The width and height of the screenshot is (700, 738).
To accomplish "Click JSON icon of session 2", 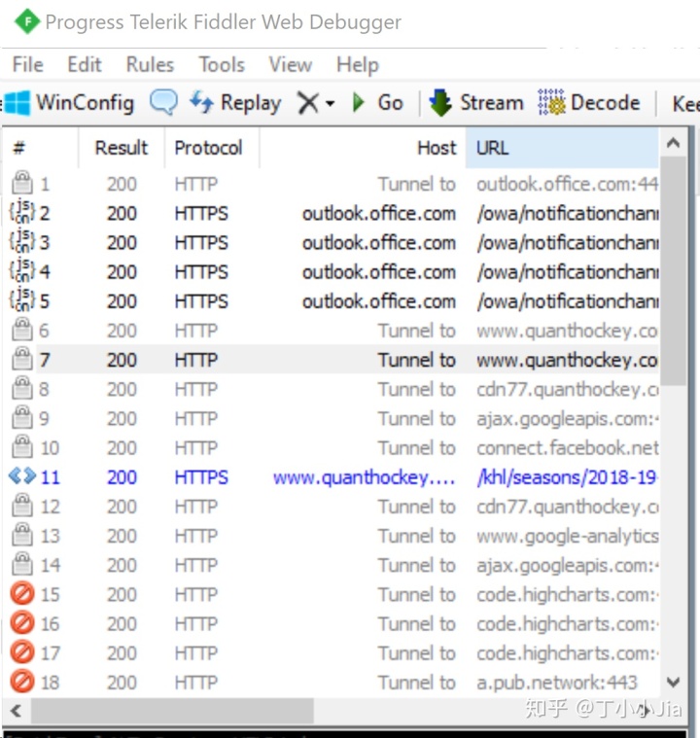I will [22, 212].
